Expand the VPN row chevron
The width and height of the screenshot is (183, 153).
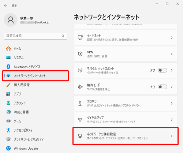172,54
